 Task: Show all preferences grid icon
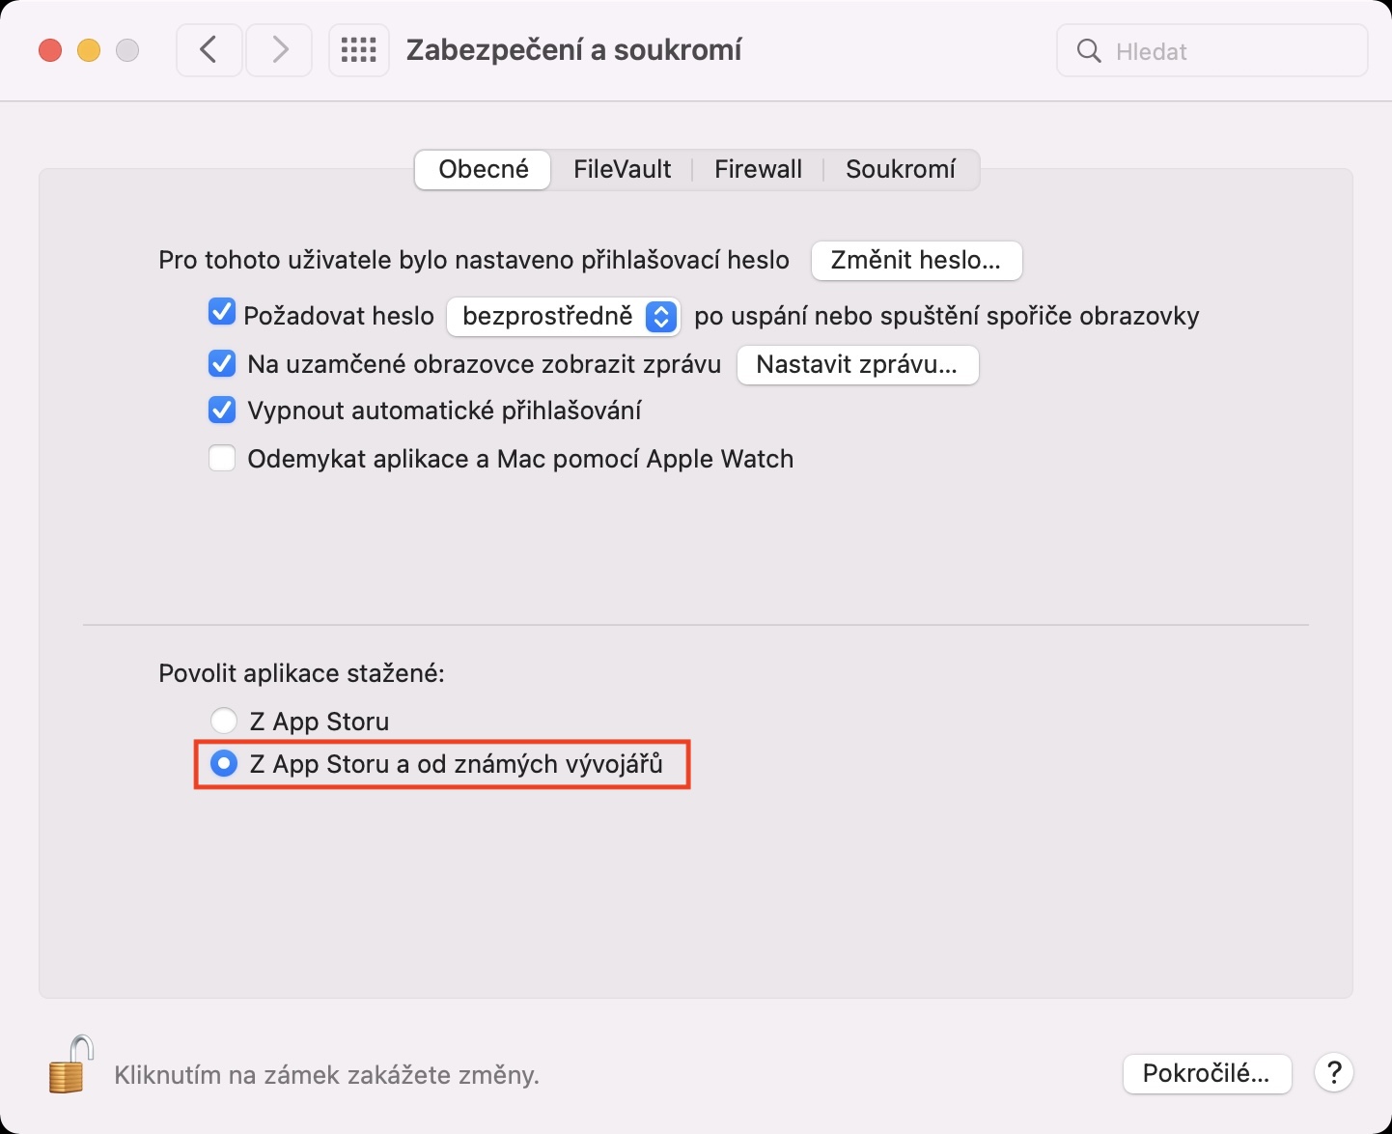359,50
